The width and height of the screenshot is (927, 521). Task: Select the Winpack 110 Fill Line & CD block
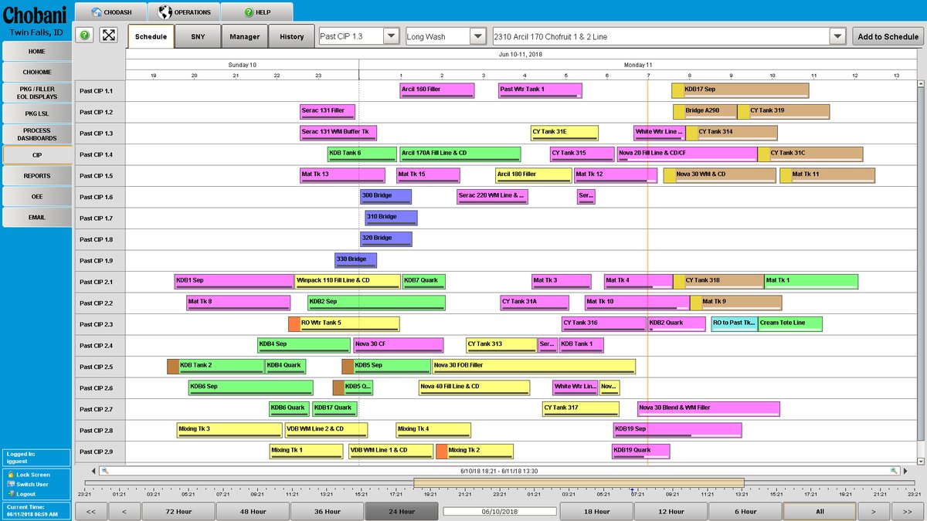[348, 282]
